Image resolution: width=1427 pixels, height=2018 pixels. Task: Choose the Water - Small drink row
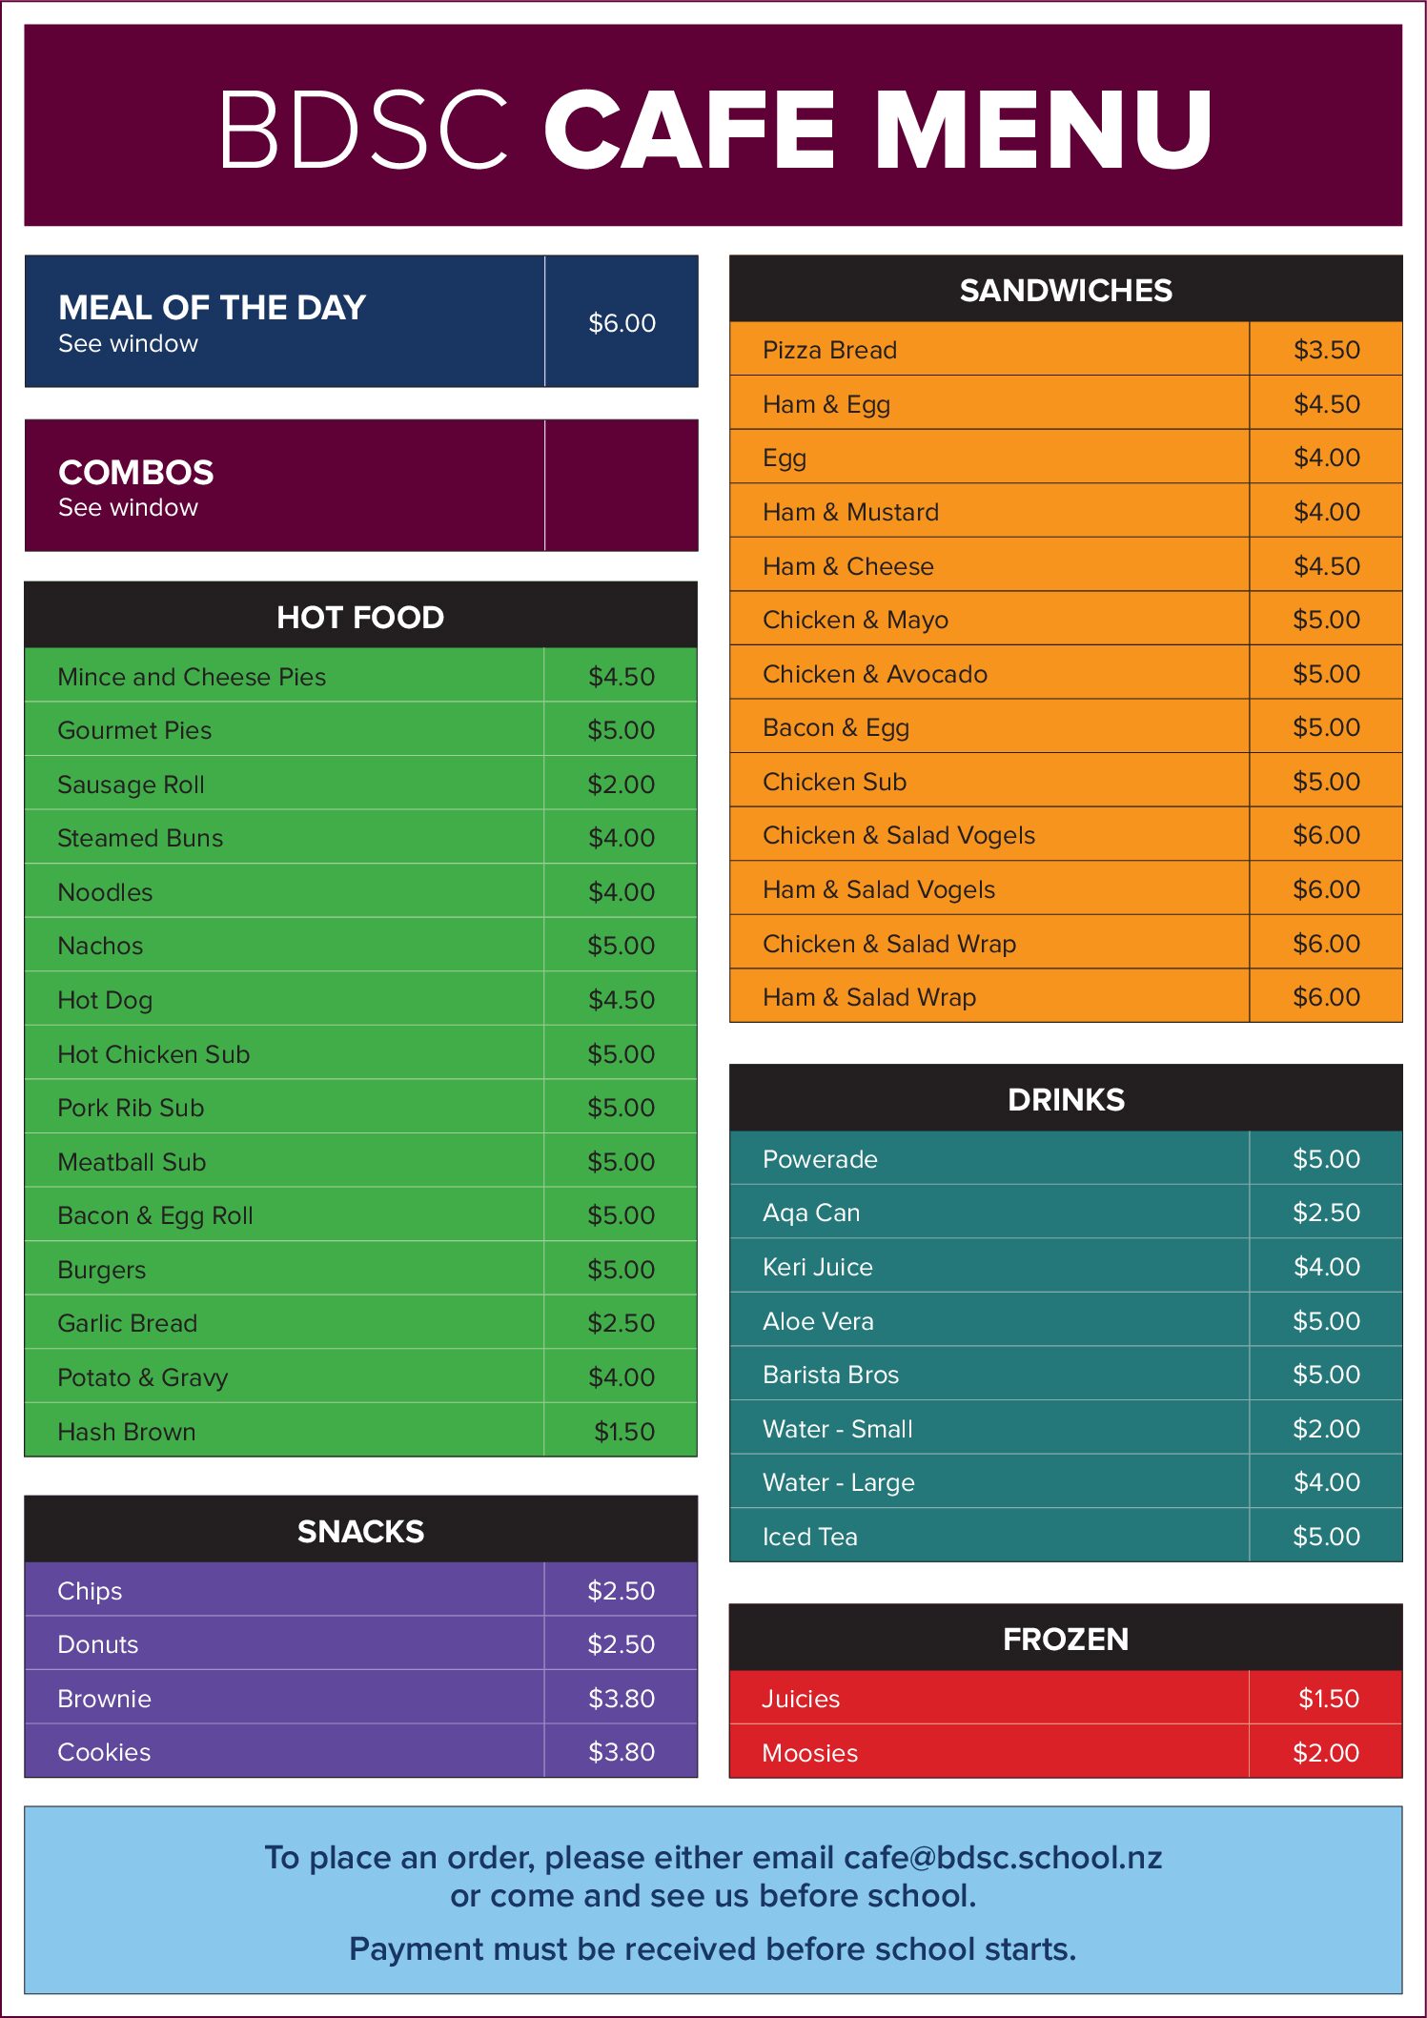(837, 1429)
